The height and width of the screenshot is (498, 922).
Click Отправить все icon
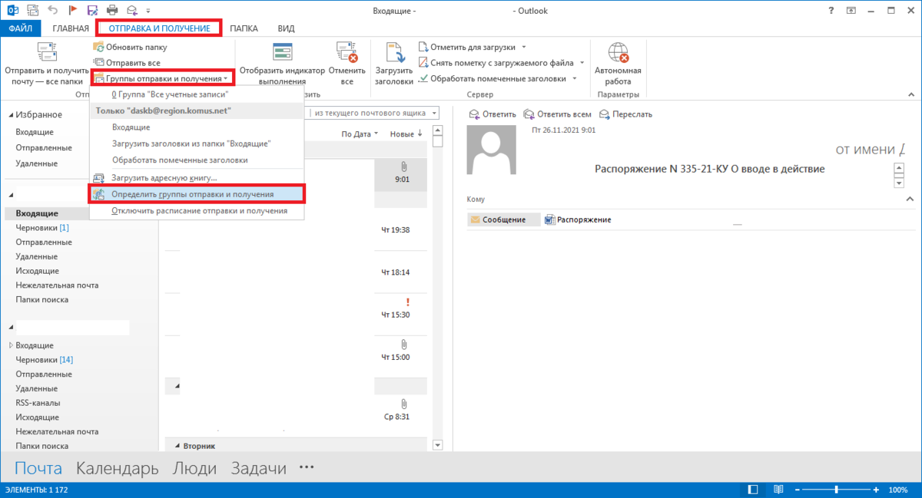click(x=98, y=62)
